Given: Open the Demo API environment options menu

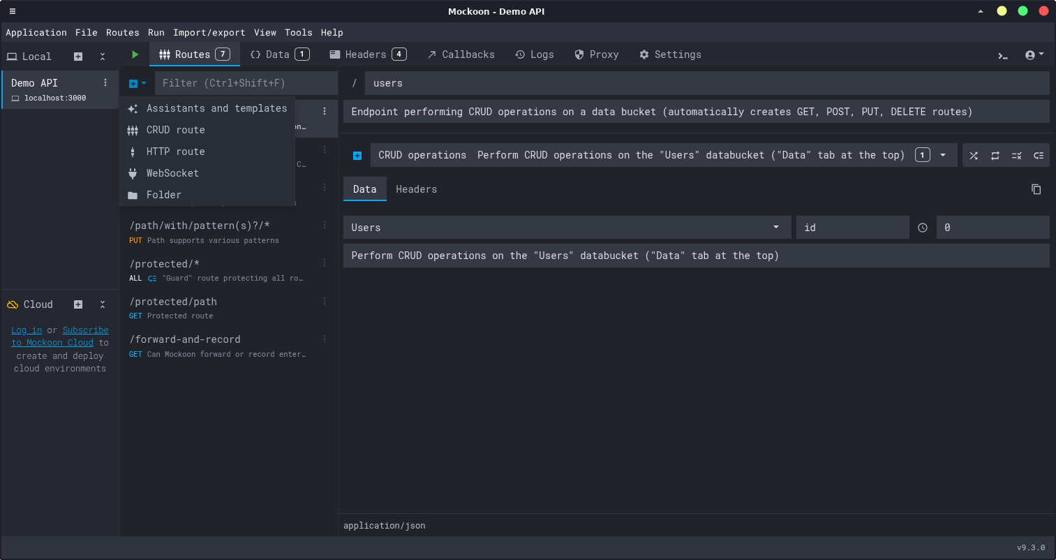Looking at the screenshot, I should tap(105, 82).
